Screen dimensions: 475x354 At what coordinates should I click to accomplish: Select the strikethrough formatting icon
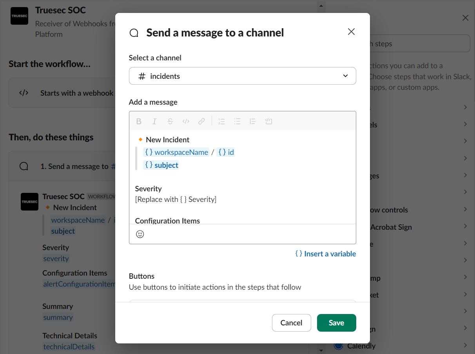pyautogui.click(x=170, y=121)
